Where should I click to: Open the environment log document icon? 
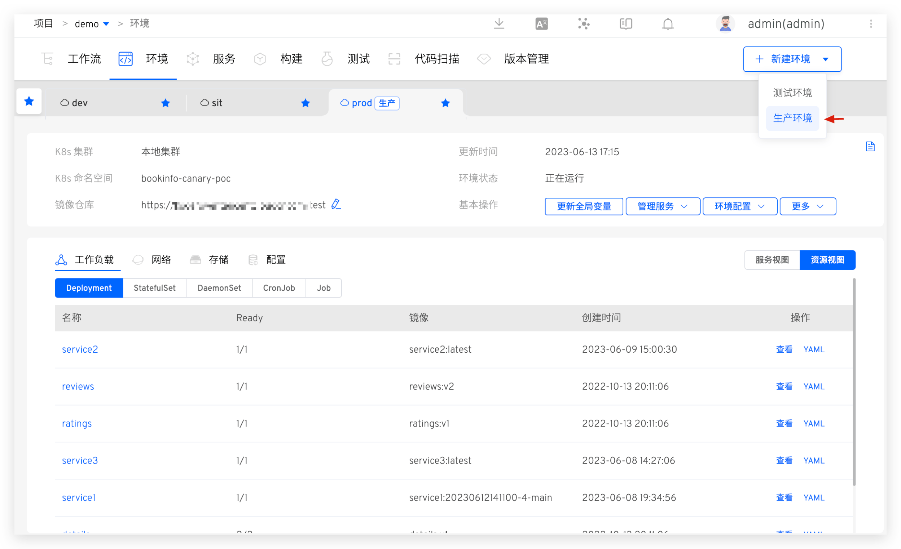point(870,147)
